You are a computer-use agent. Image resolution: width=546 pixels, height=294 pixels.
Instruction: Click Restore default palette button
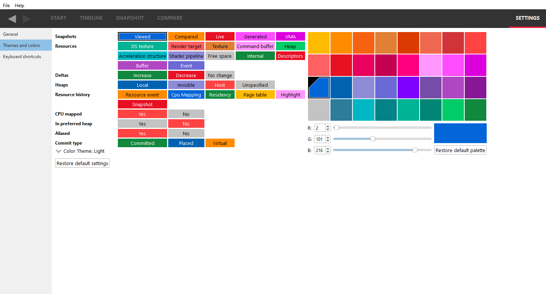coord(460,150)
